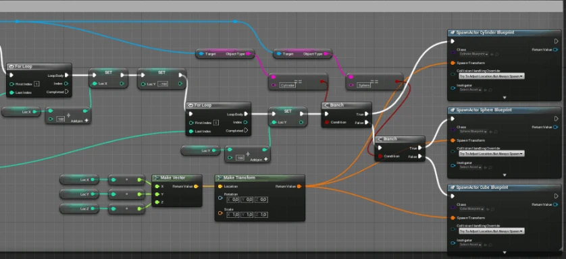Click Spawn Transform pin on SpawnActor Cylinder Blueprint
The width and height of the screenshot is (566, 259).
click(453, 63)
